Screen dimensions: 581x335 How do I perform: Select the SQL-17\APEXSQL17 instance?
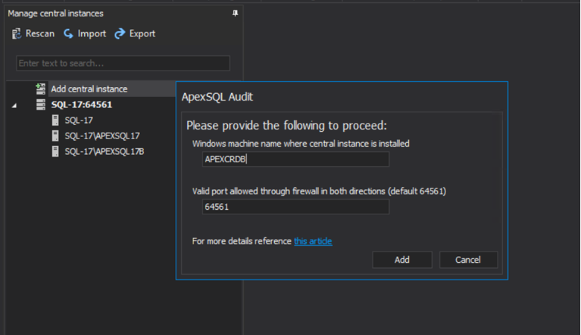tap(102, 135)
